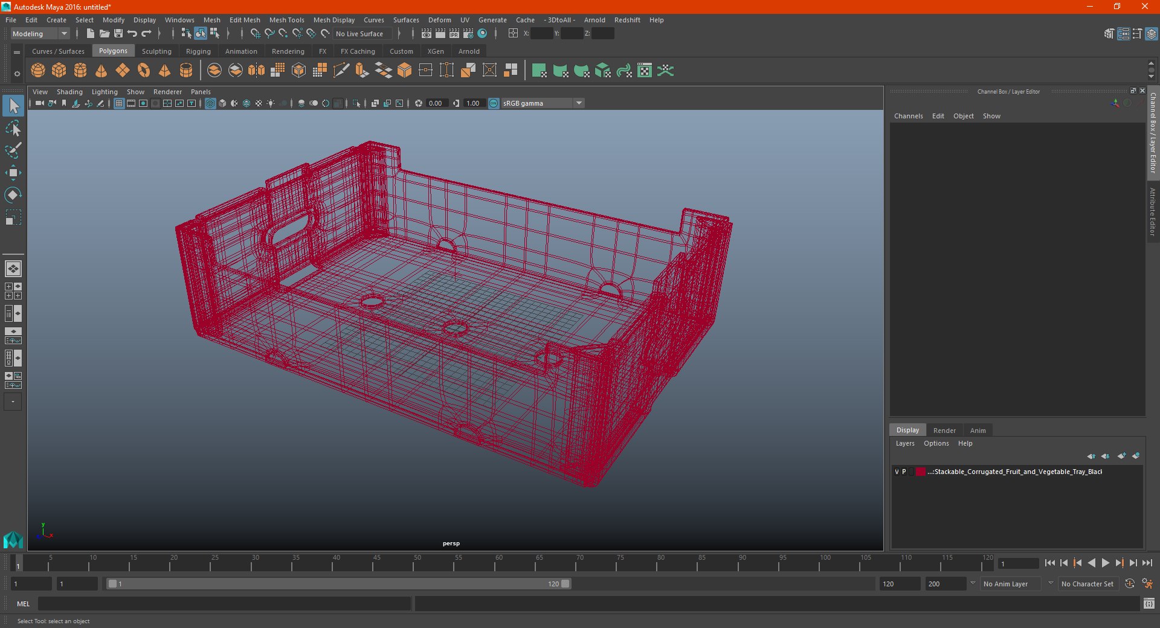Viewport: 1160px width, 628px height.
Task: Click the red layer color swatch
Action: (x=920, y=472)
